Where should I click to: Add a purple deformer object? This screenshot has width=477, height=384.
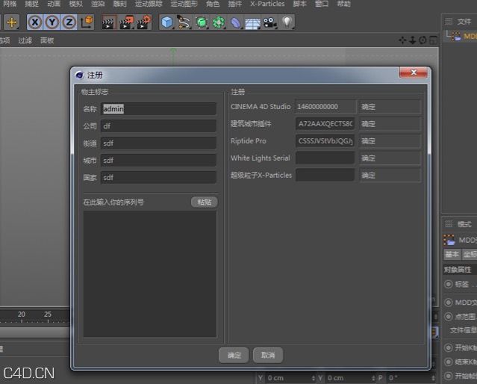point(235,22)
